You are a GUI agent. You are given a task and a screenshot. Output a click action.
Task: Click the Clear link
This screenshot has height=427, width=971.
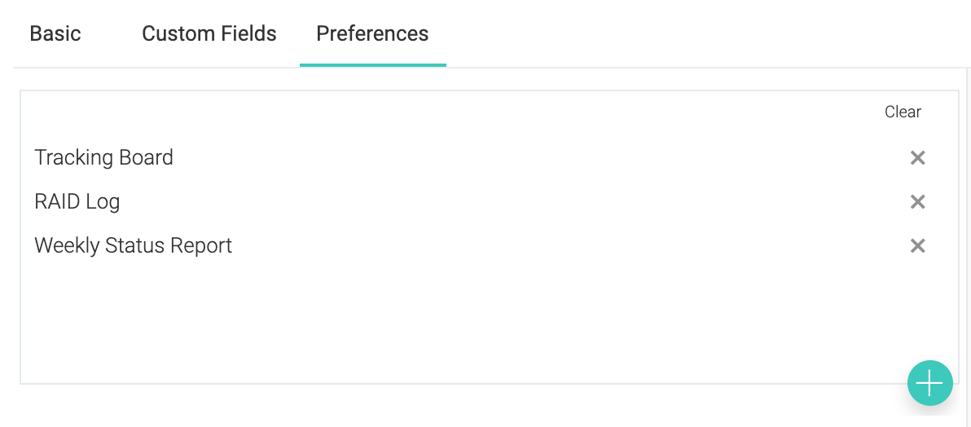[x=903, y=112]
